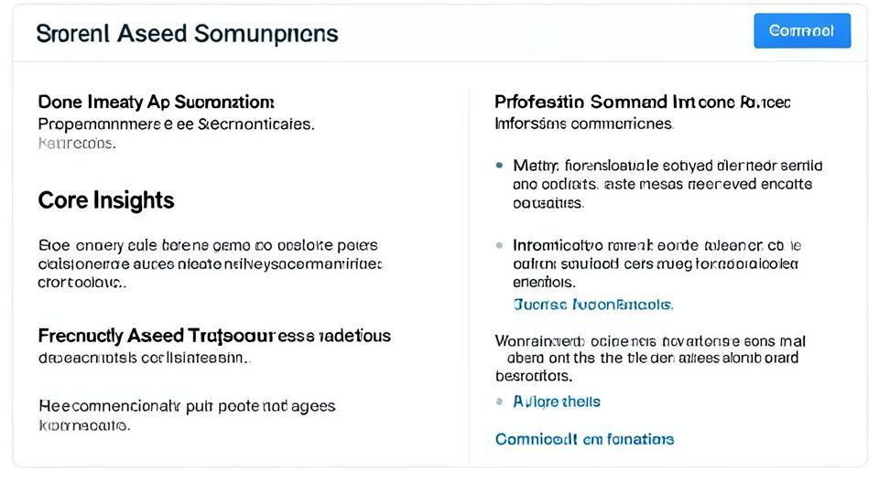Click the Infomsims commnoriches subtitle
The width and height of the screenshot is (879, 483).
click(x=583, y=123)
